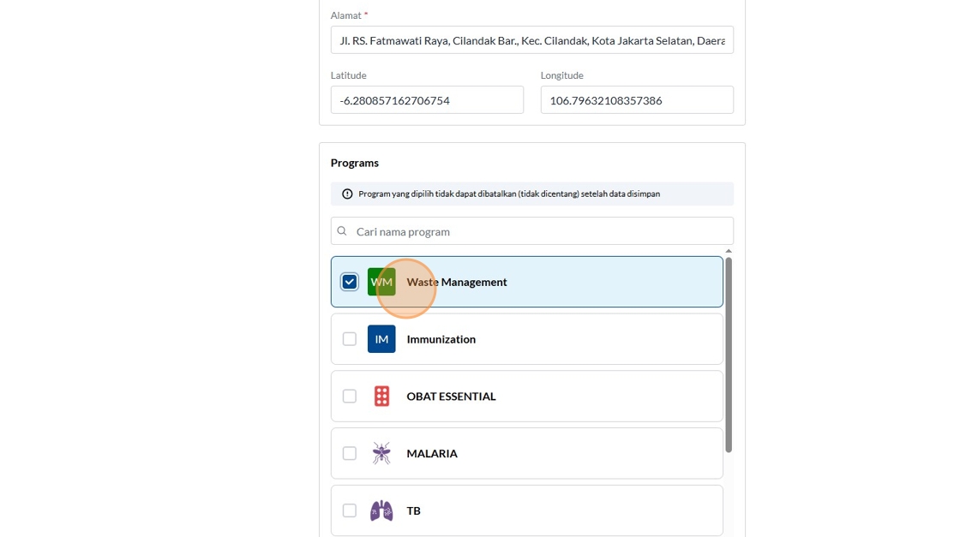Click the info alert icon in notice

coord(347,194)
